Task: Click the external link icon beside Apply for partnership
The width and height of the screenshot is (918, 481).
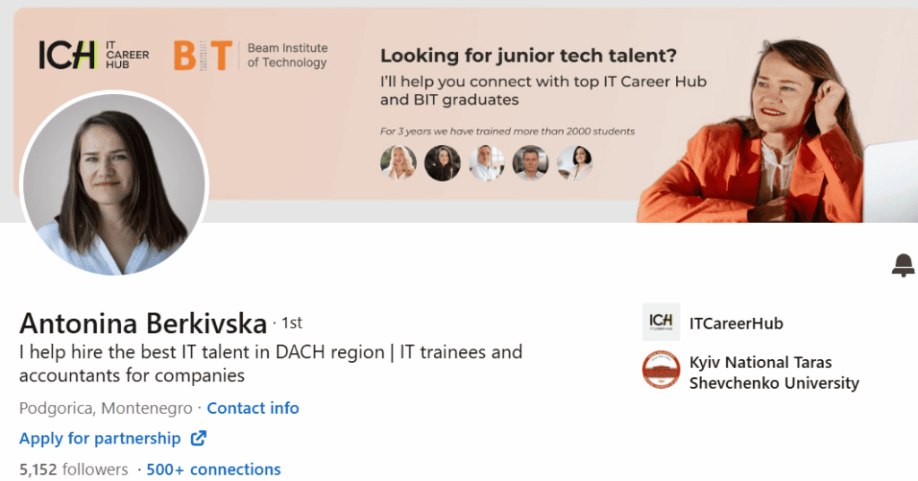Action: [198, 439]
